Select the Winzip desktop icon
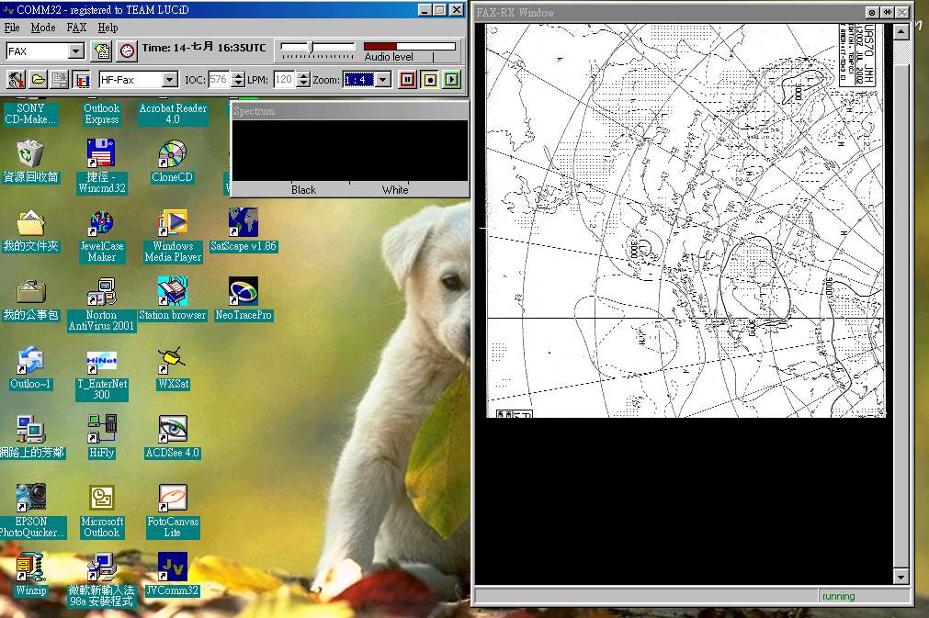 pyautogui.click(x=31, y=574)
